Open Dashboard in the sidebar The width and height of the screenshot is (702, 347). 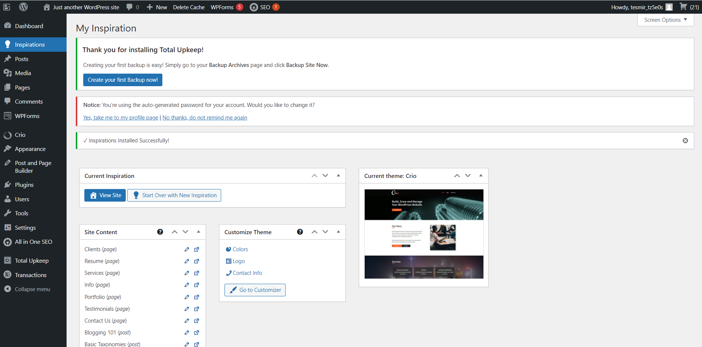click(33, 26)
